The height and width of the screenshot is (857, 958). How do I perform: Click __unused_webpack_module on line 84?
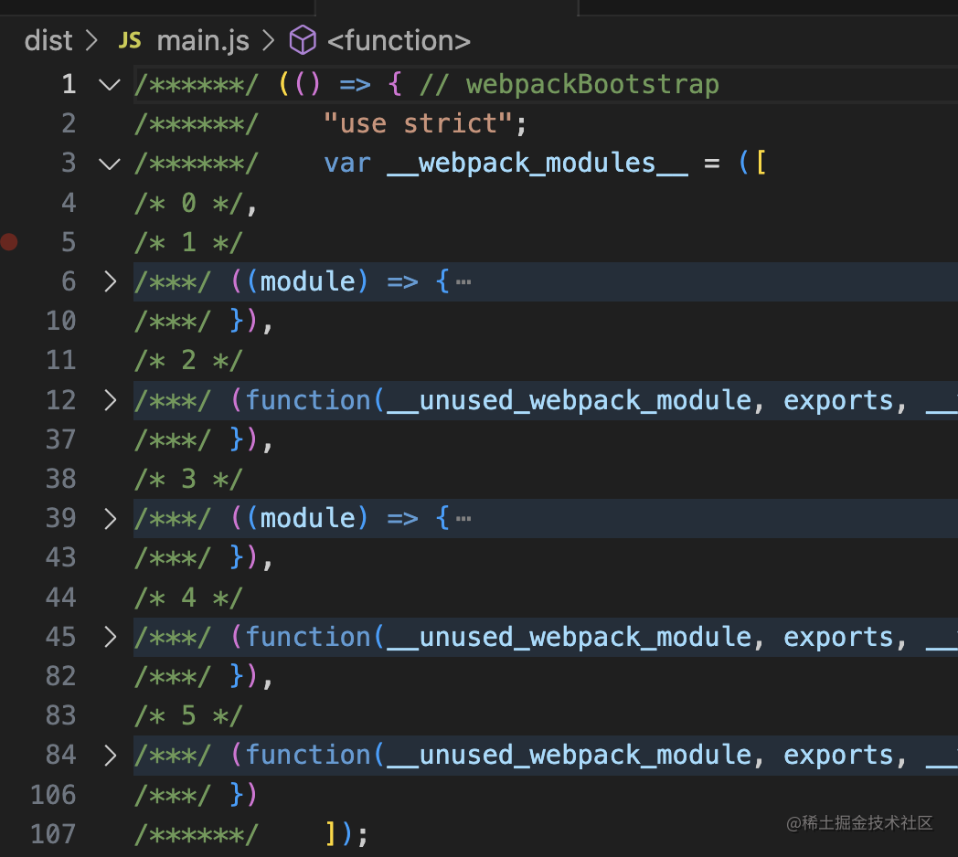pyautogui.click(x=569, y=756)
